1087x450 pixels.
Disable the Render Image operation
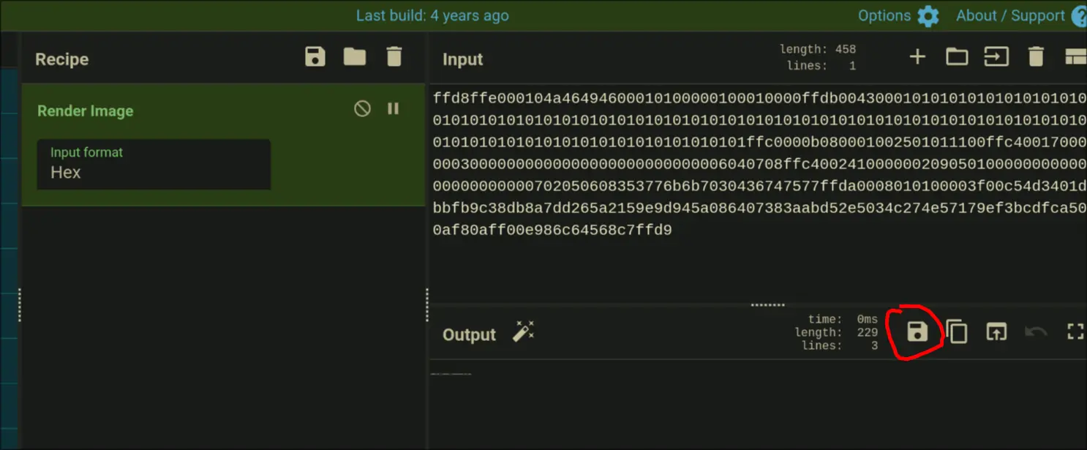362,109
